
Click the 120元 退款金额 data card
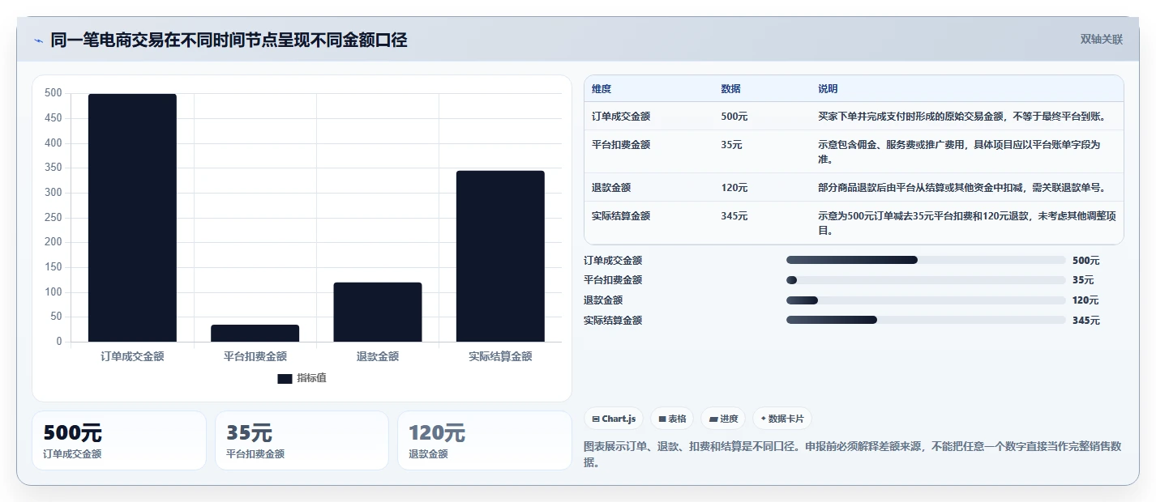(x=485, y=440)
